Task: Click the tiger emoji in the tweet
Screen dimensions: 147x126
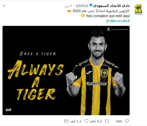Action: coord(69,11)
